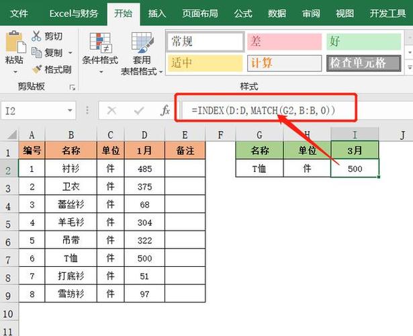Click the Paste clipboard icon
This screenshot has height=336, width=413.
click(15, 42)
